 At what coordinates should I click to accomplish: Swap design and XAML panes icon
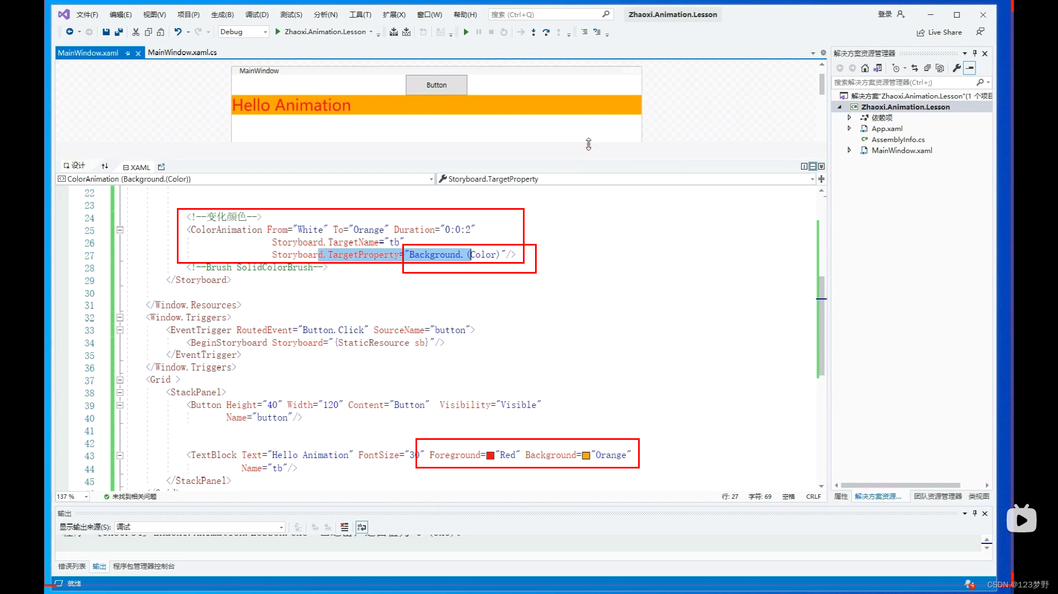click(105, 166)
